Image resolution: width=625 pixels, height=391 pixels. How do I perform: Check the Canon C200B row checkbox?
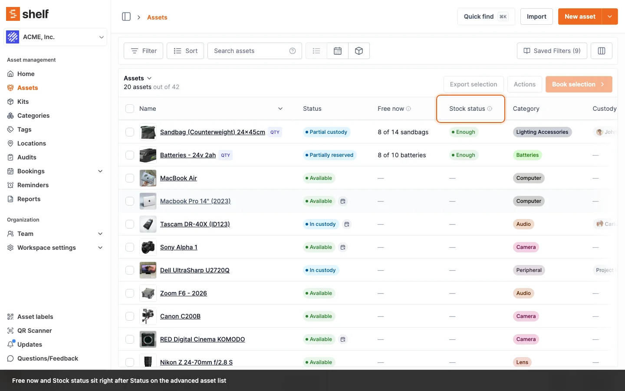[x=130, y=316]
